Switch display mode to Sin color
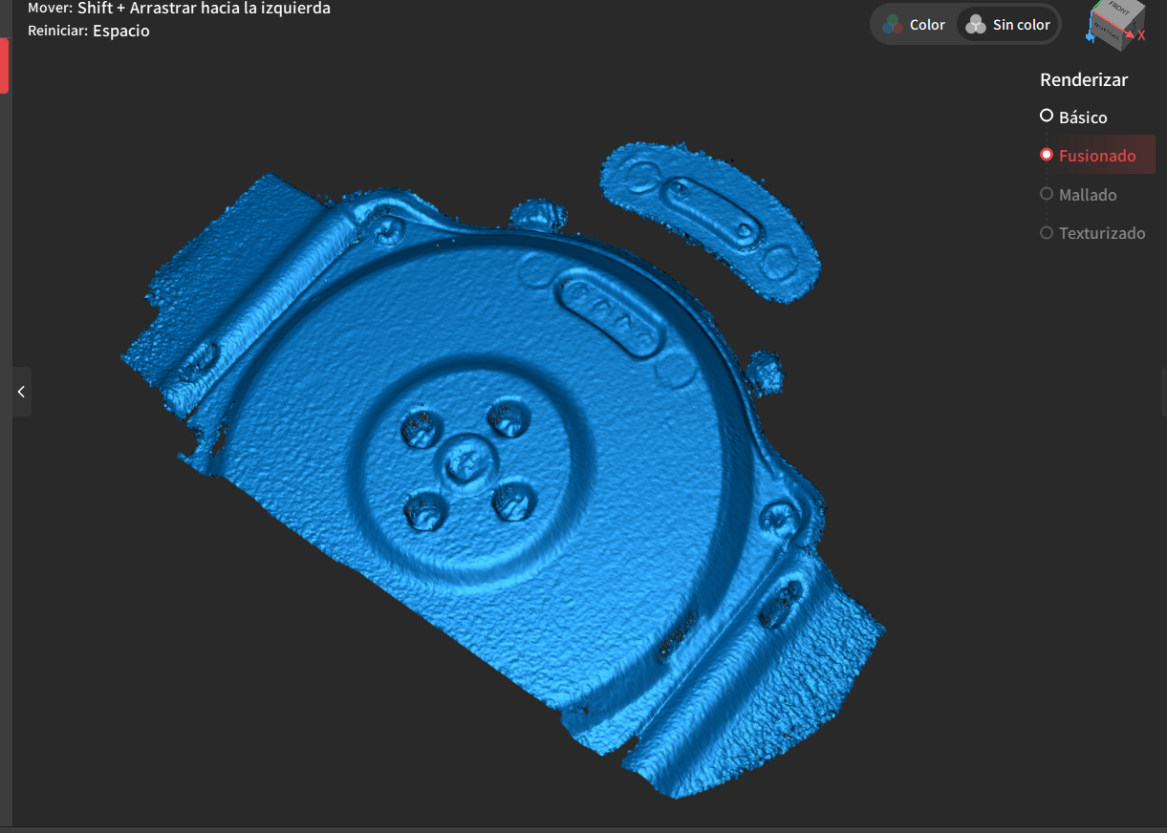This screenshot has width=1167, height=833. click(1007, 25)
